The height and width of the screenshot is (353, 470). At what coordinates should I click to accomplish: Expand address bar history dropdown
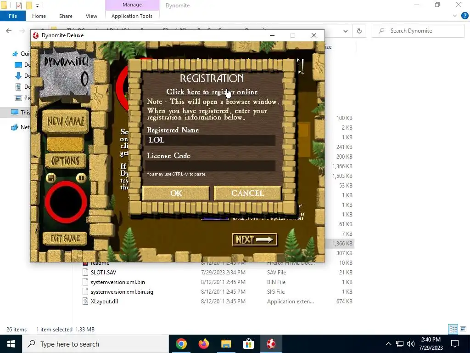pyautogui.click(x=346, y=31)
